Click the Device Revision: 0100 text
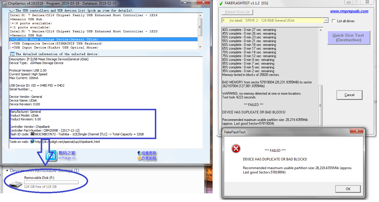The height and width of the screenshot is (202, 379). click(x=25, y=104)
